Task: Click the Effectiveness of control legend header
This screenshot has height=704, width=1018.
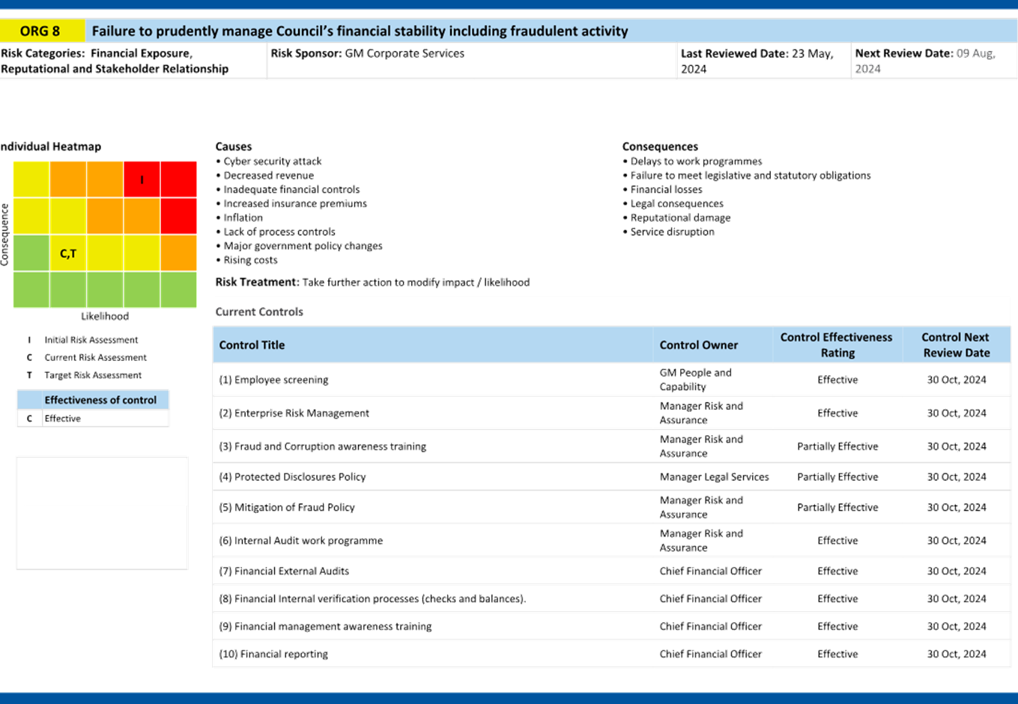Action: [x=100, y=400]
